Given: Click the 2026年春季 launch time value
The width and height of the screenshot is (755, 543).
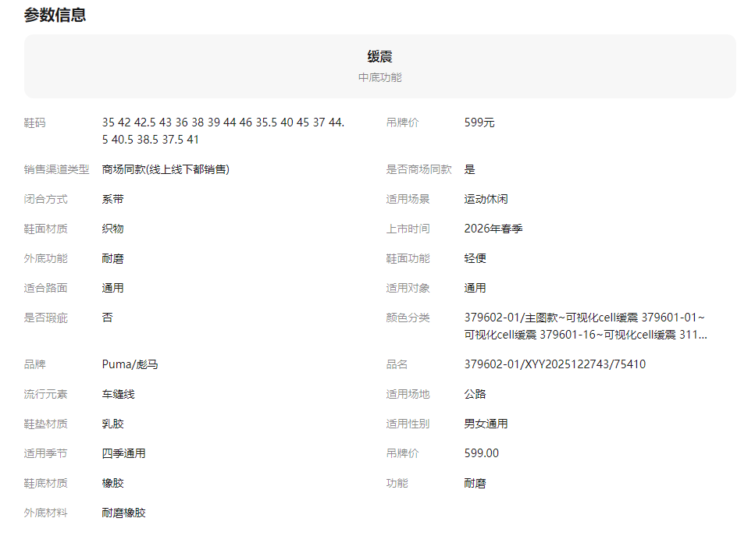Looking at the screenshot, I should 492,229.
